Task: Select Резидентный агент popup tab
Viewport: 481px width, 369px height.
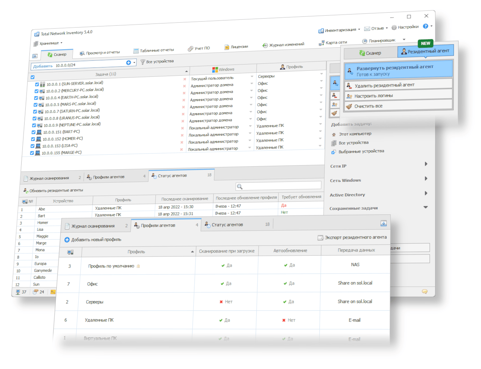Action: coord(425,51)
